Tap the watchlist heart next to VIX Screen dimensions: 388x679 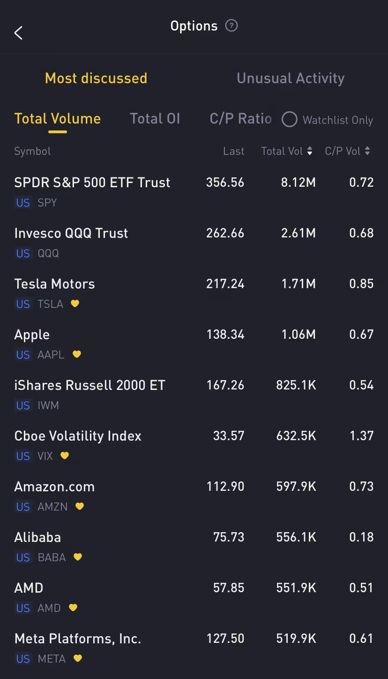(65, 456)
